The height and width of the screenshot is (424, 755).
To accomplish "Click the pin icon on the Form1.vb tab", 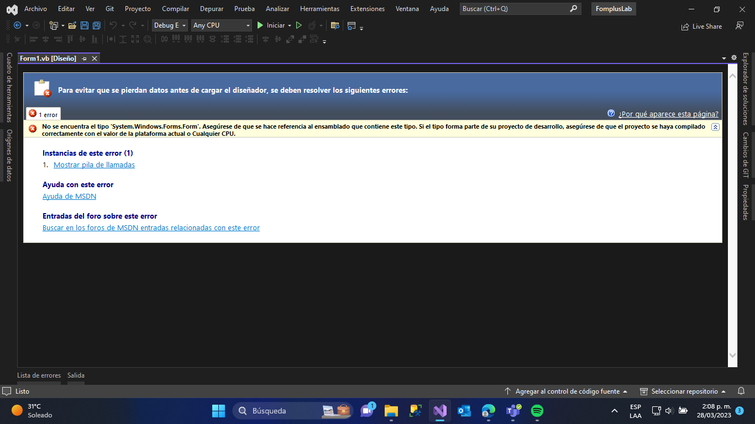I will coord(85,59).
